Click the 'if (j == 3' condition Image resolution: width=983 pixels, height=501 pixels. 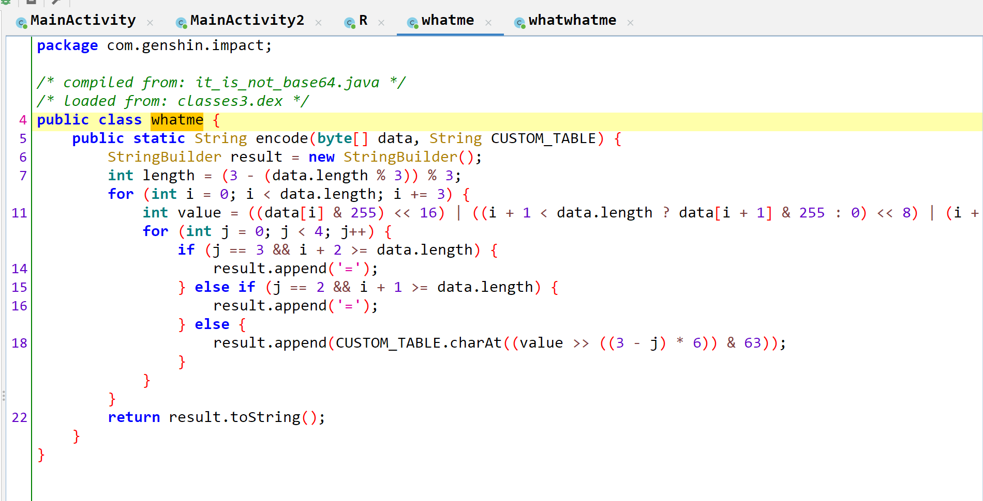[221, 251]
